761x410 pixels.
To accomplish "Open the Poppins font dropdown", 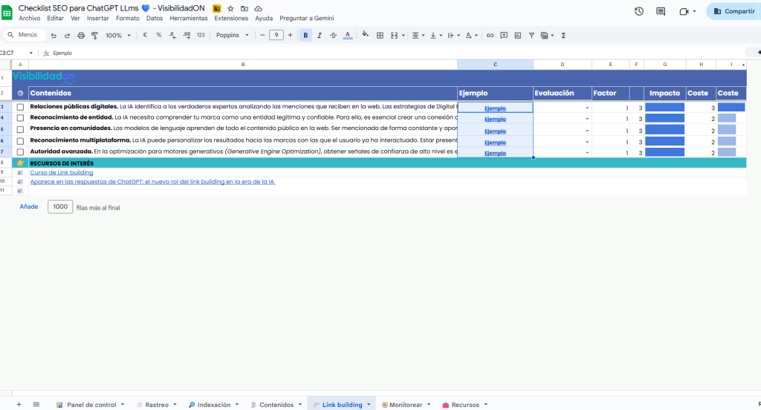I will point(233,35).
